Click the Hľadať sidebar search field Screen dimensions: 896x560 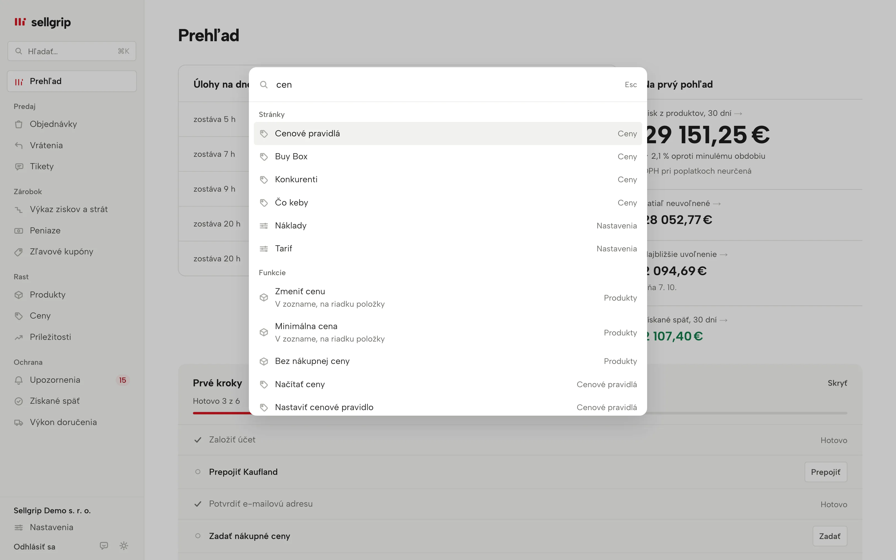tap(72, 51)
